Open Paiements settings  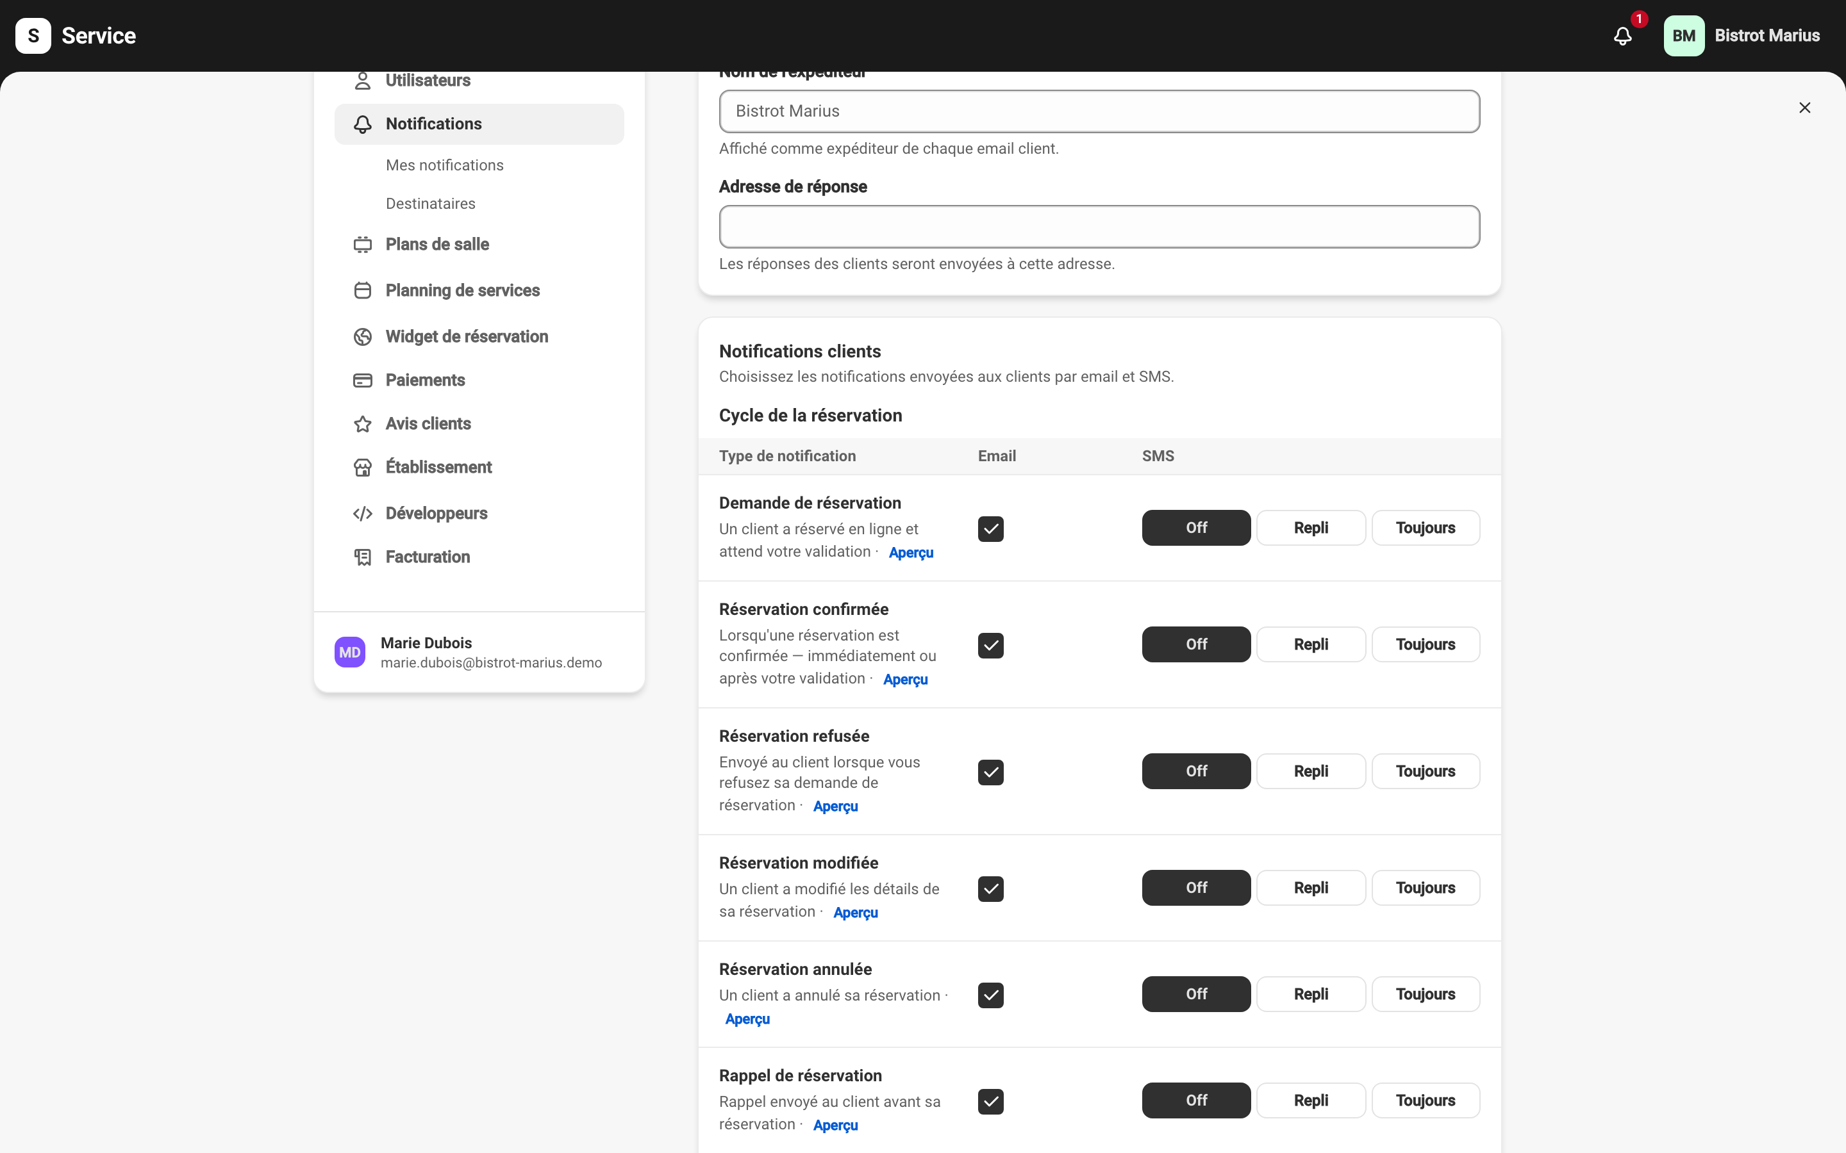click(x=479, y=380)
